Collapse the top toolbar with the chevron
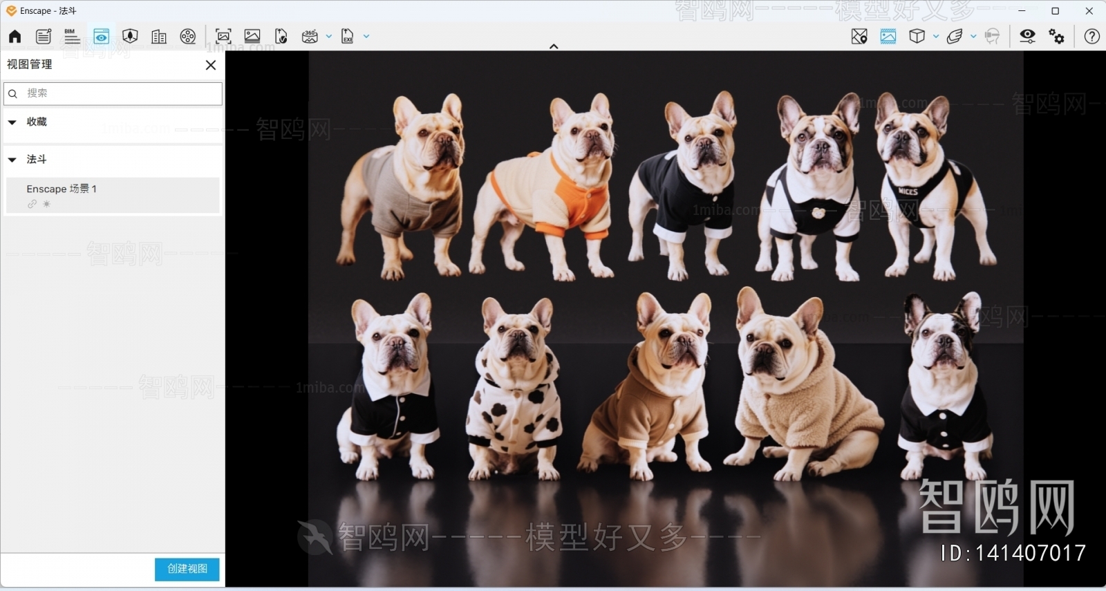 [x=554, y=46]
